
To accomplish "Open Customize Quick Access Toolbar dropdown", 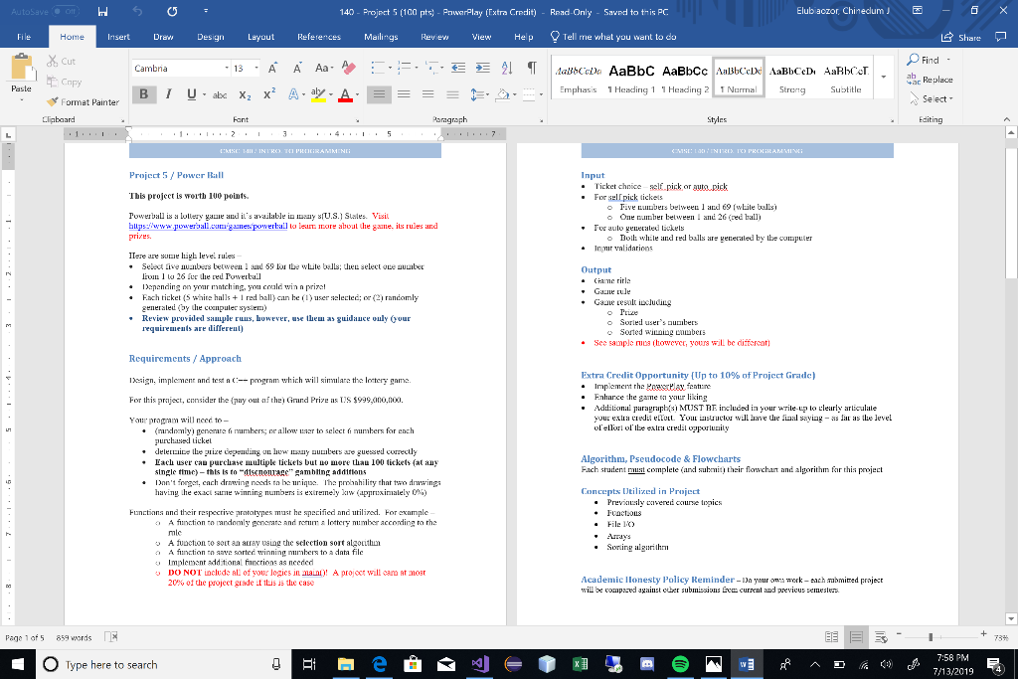I will tap(206, 12).
